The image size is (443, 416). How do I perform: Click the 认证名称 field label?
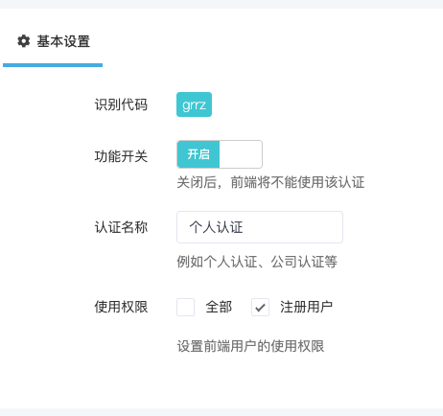click(x=121, y=227)
